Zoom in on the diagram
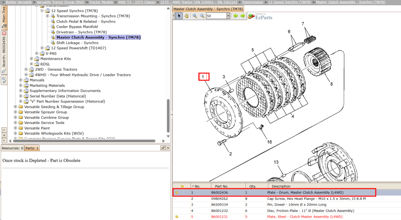Screen dimensions: 401x220 point(195,16)
